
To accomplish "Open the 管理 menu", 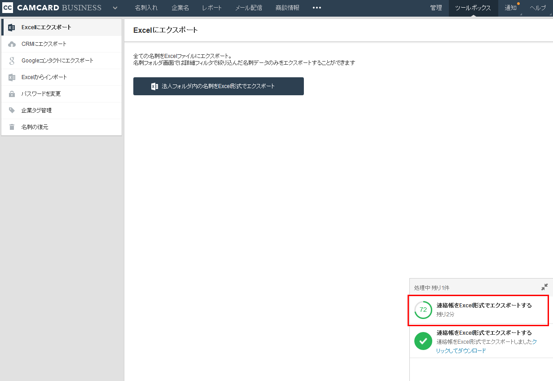I will (x=436, y=8).
